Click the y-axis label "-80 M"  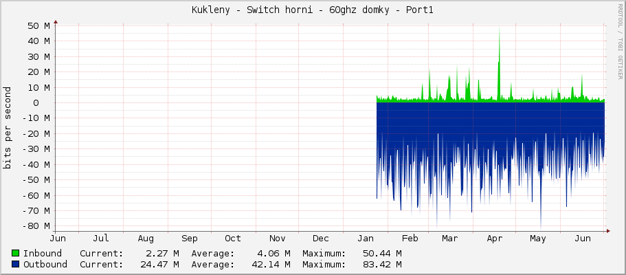(x=36, y=226)
